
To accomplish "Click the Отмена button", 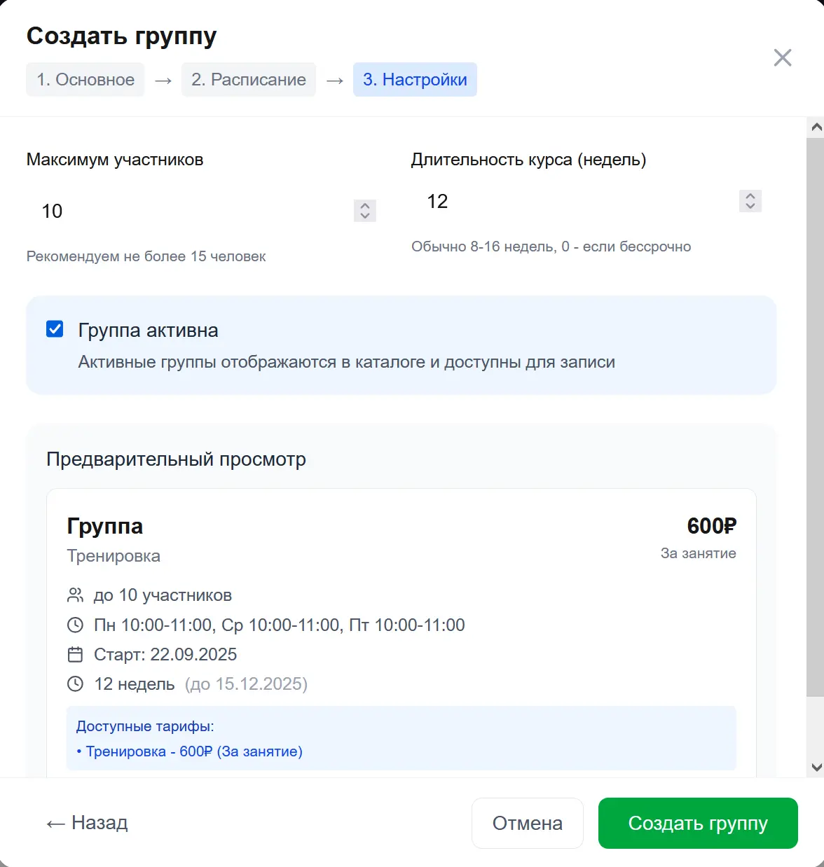I will coord(527,823).
